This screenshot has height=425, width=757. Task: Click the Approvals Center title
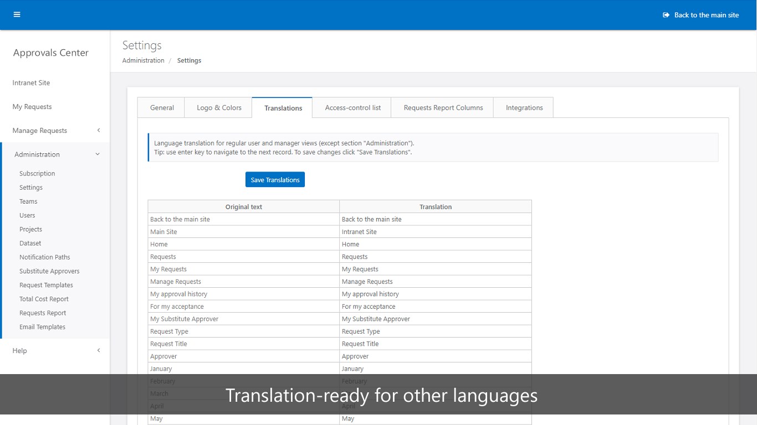[51, 53]
